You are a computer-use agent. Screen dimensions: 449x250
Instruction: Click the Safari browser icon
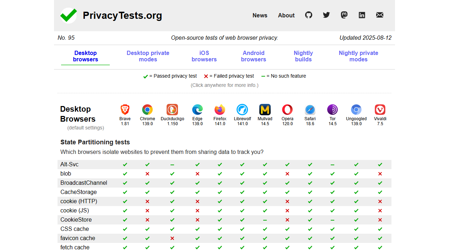point(310,109)
